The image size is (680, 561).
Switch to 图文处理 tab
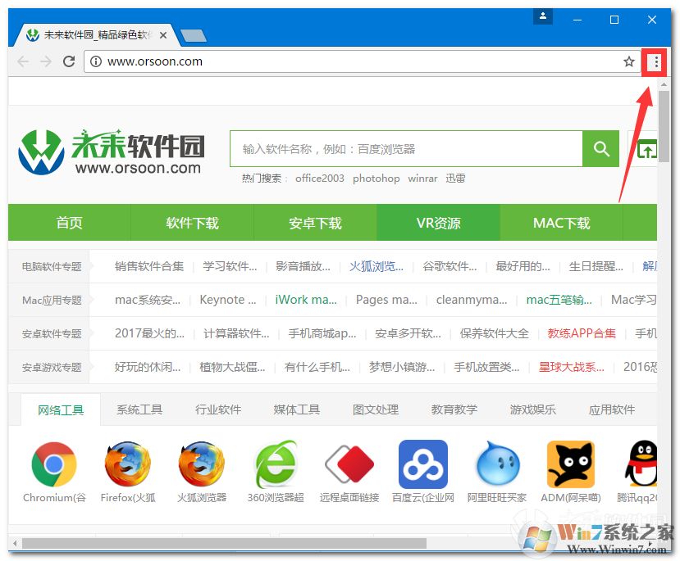pos(376,409)
